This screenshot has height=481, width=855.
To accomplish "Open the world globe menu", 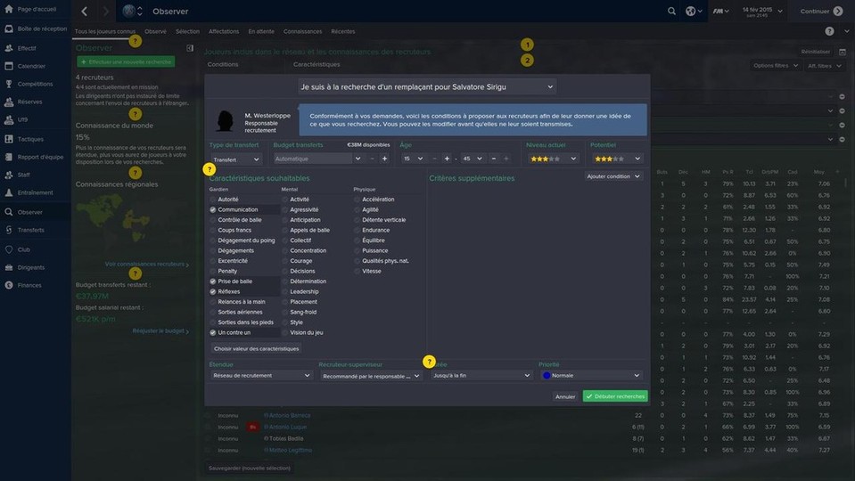I will click(694, 12).
